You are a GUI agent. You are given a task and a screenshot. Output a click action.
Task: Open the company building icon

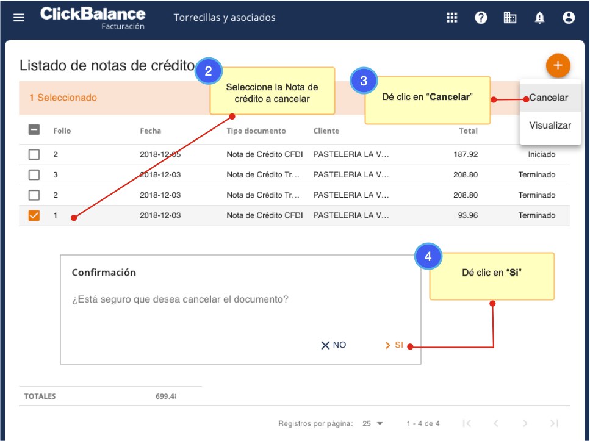click(510, 18)
